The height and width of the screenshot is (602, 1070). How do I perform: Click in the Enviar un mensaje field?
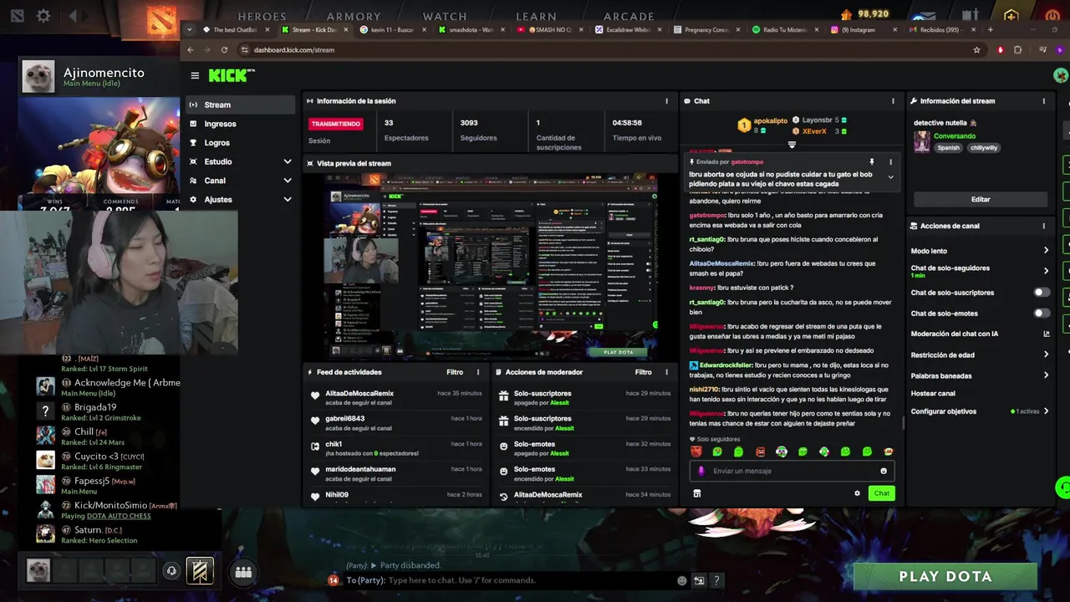pos(792,471)
